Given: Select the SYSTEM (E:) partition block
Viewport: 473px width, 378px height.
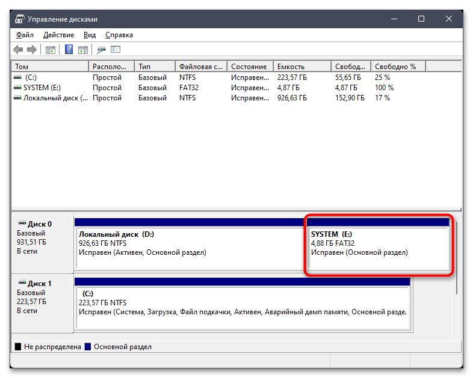Looking at the screenshot, I should pos(379,243).
